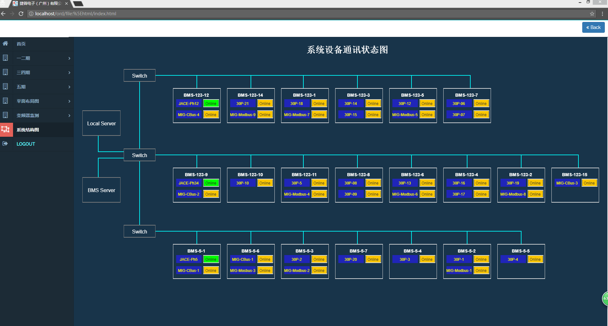
Task: Click the top Switch node
Action: [140, 75]
